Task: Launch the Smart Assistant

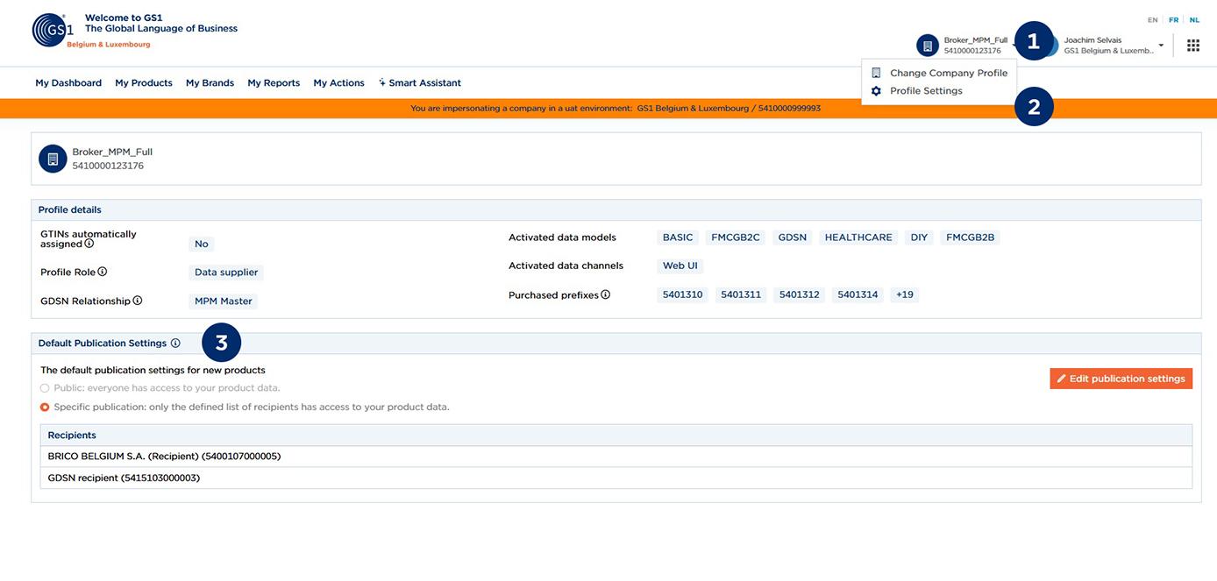Action: [x=419, y=83]
